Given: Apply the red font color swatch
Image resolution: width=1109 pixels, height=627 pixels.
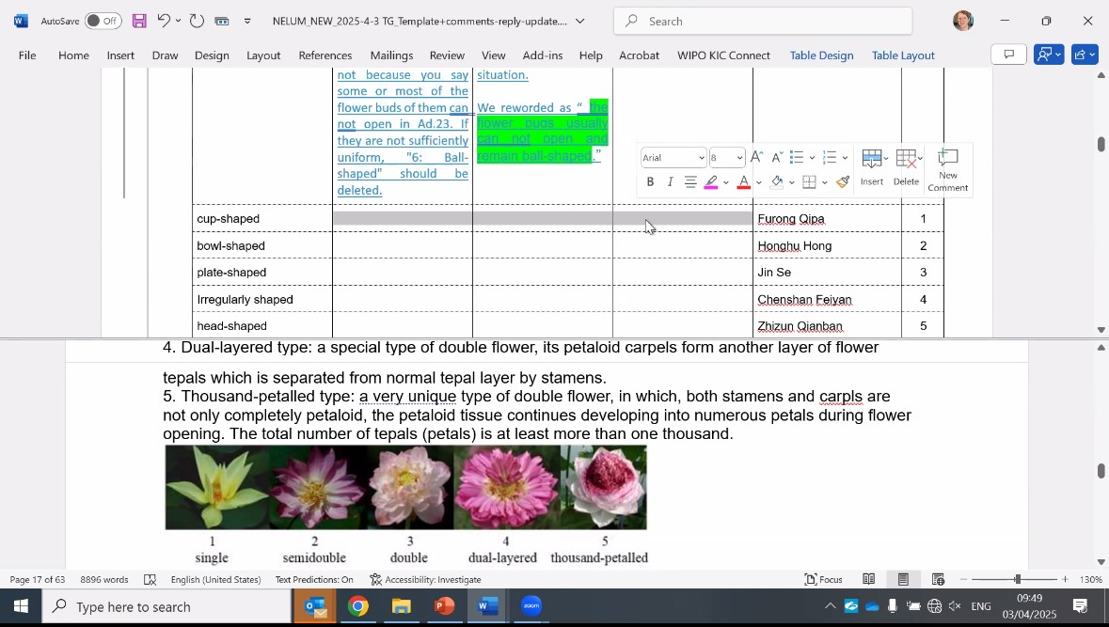Looking at the screenshot, I should (x=743, y=182).
